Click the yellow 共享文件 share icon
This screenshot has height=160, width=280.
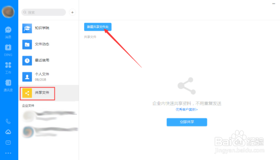point(27,93)
